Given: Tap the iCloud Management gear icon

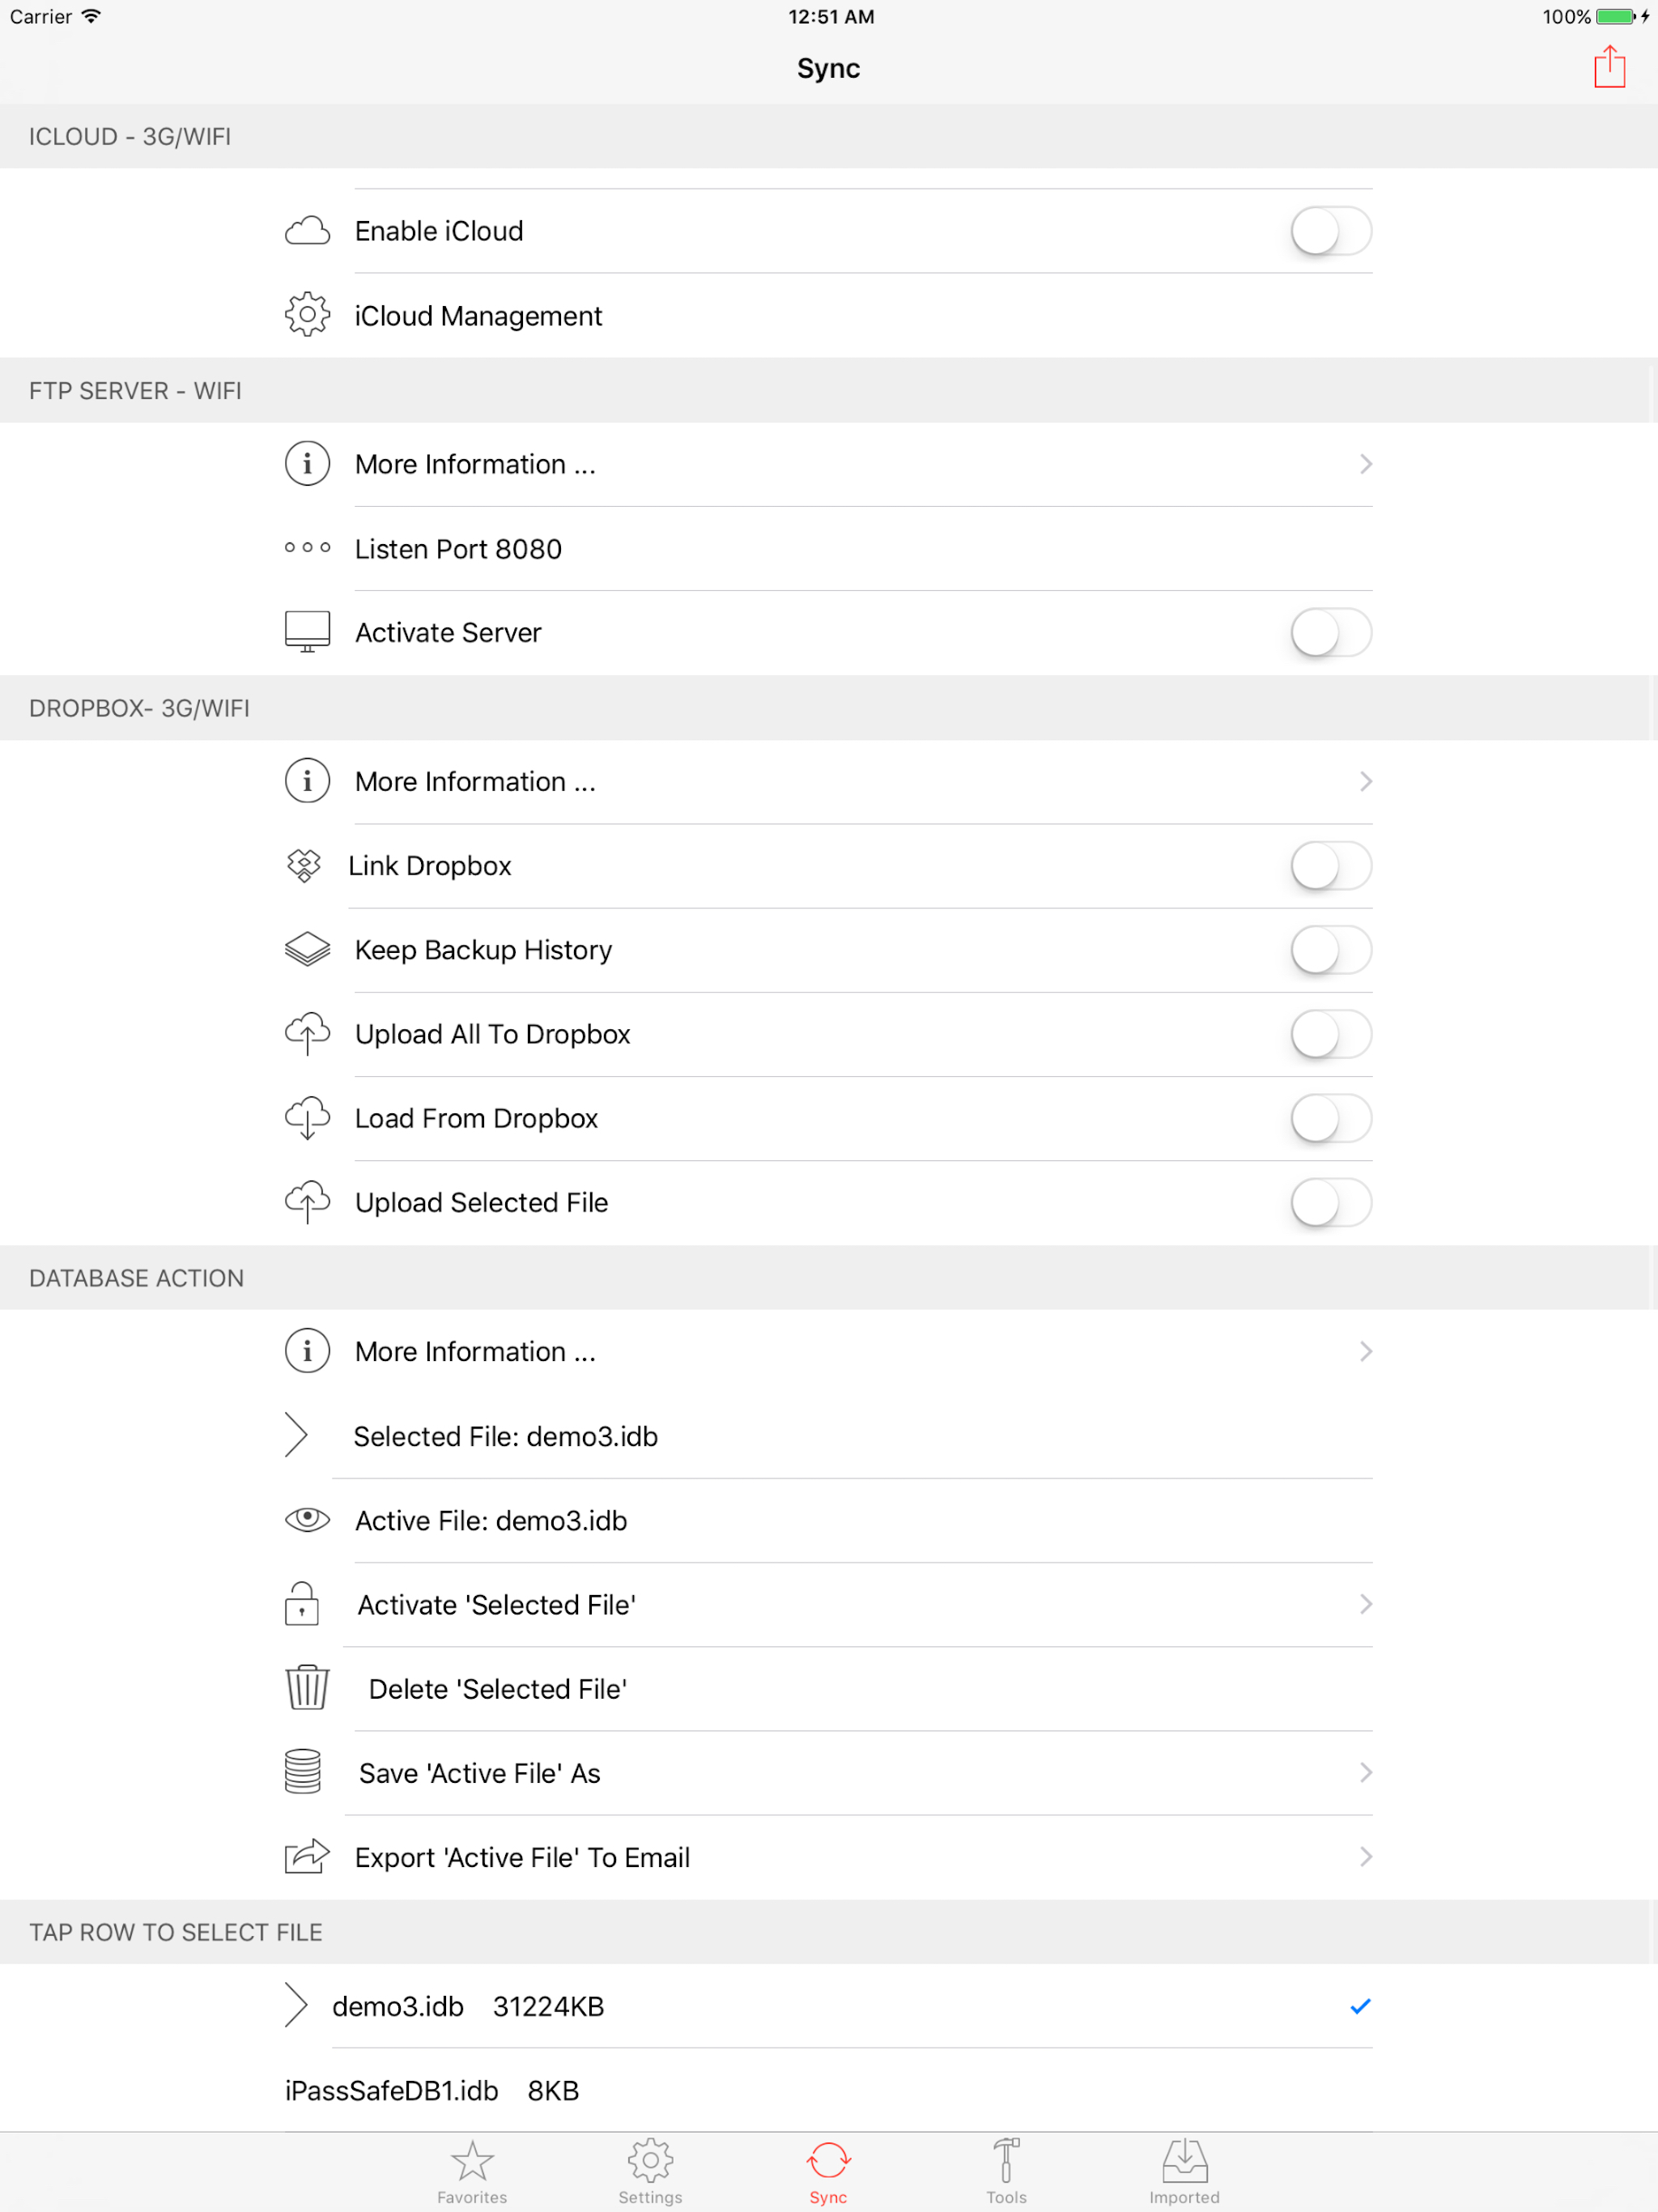Looking at the screenshot, I should [x=307, y=315].
